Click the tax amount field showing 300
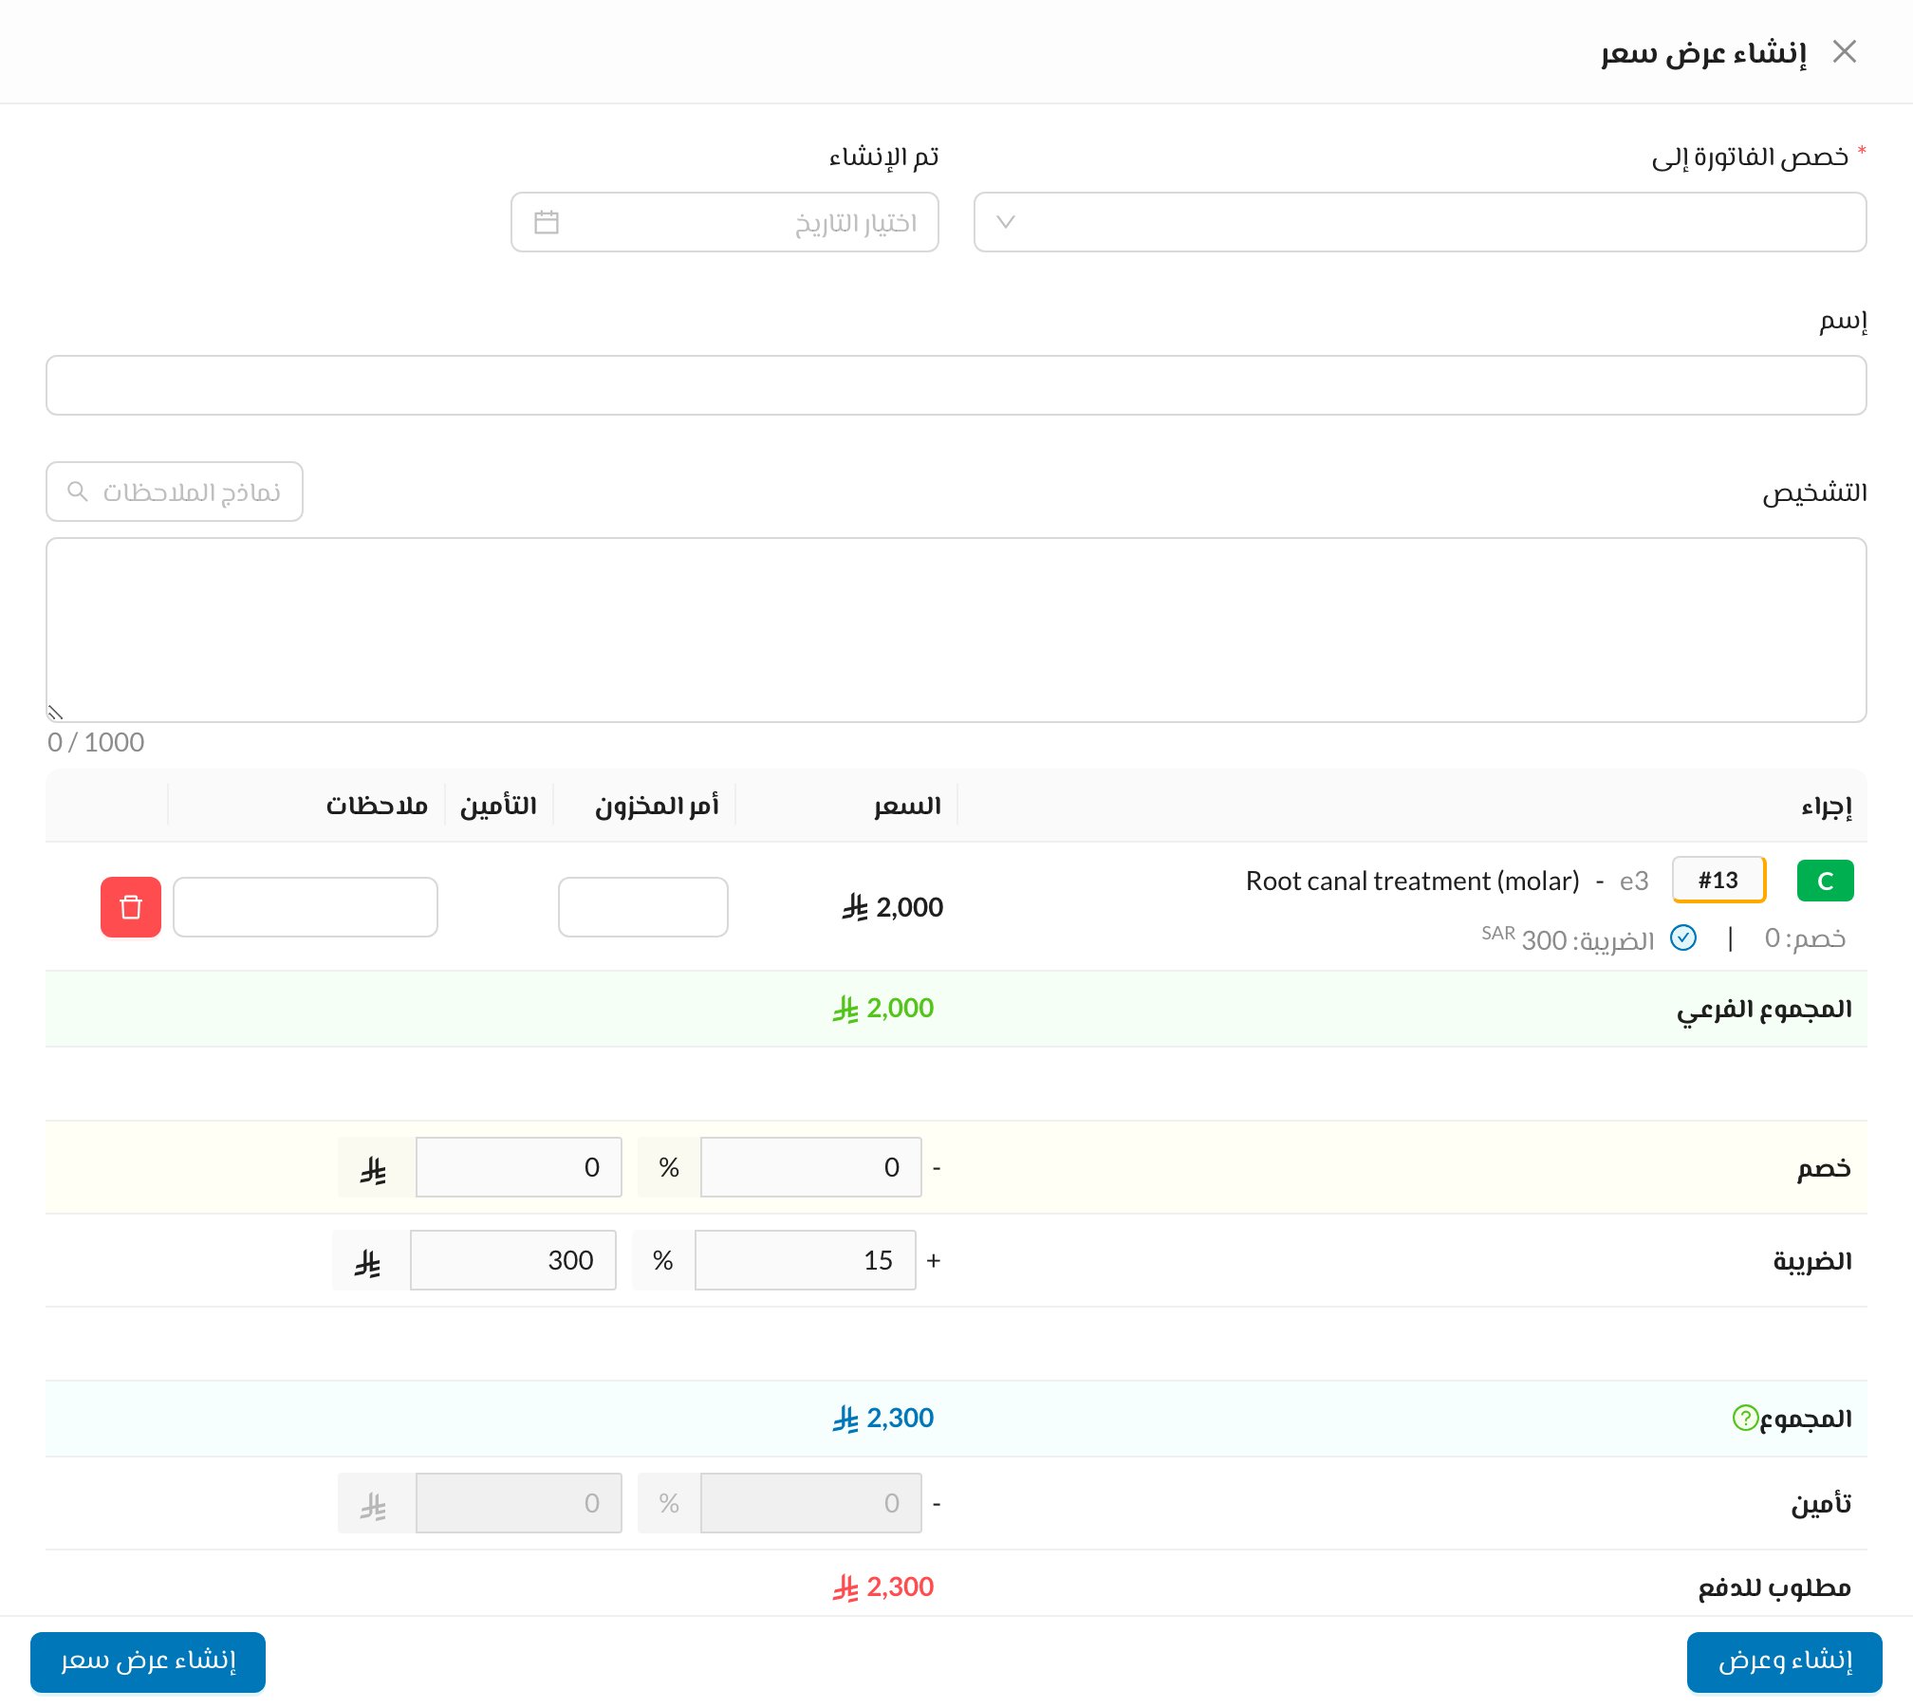The width and height of the screenshot is (1913, 1708). [513, 1260]
